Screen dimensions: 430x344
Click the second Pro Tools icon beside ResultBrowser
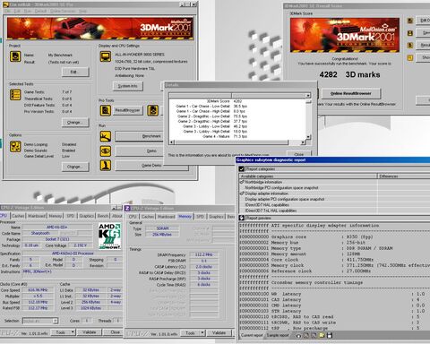pos(152,110)
